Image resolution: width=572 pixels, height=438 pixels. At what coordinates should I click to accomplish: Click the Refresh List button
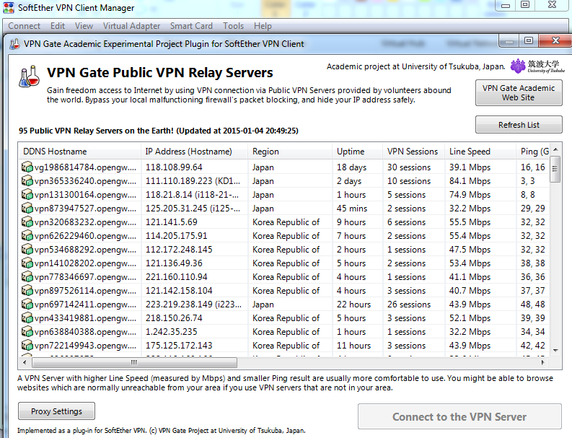click(519, 125)
